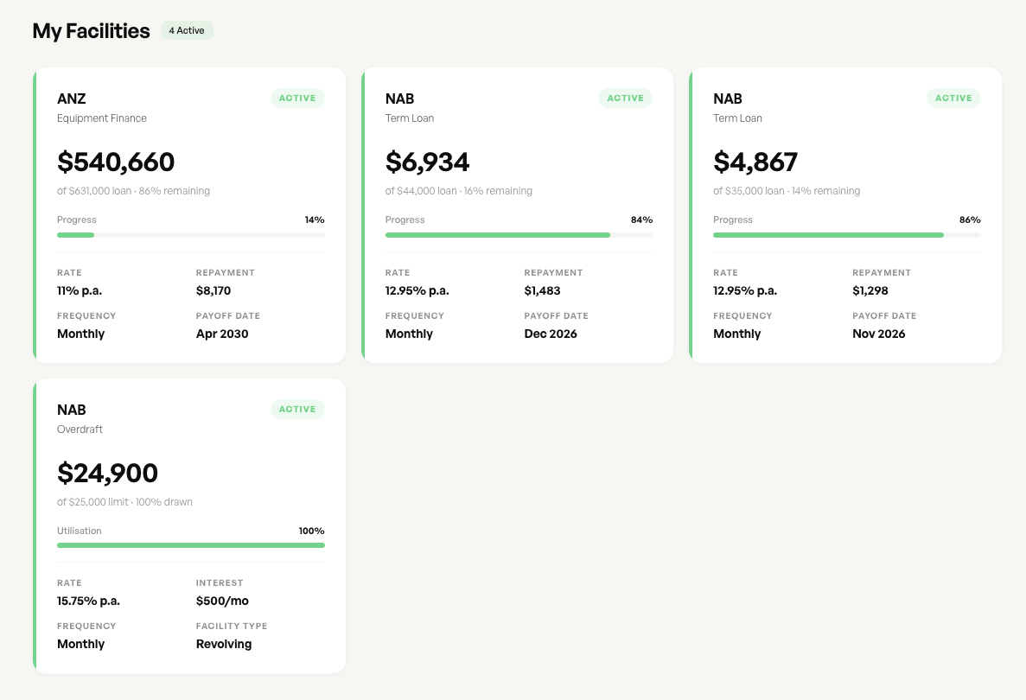Click the $1,298 repayment value
The height and width of the screenshot is (700, 1026).
870,290
